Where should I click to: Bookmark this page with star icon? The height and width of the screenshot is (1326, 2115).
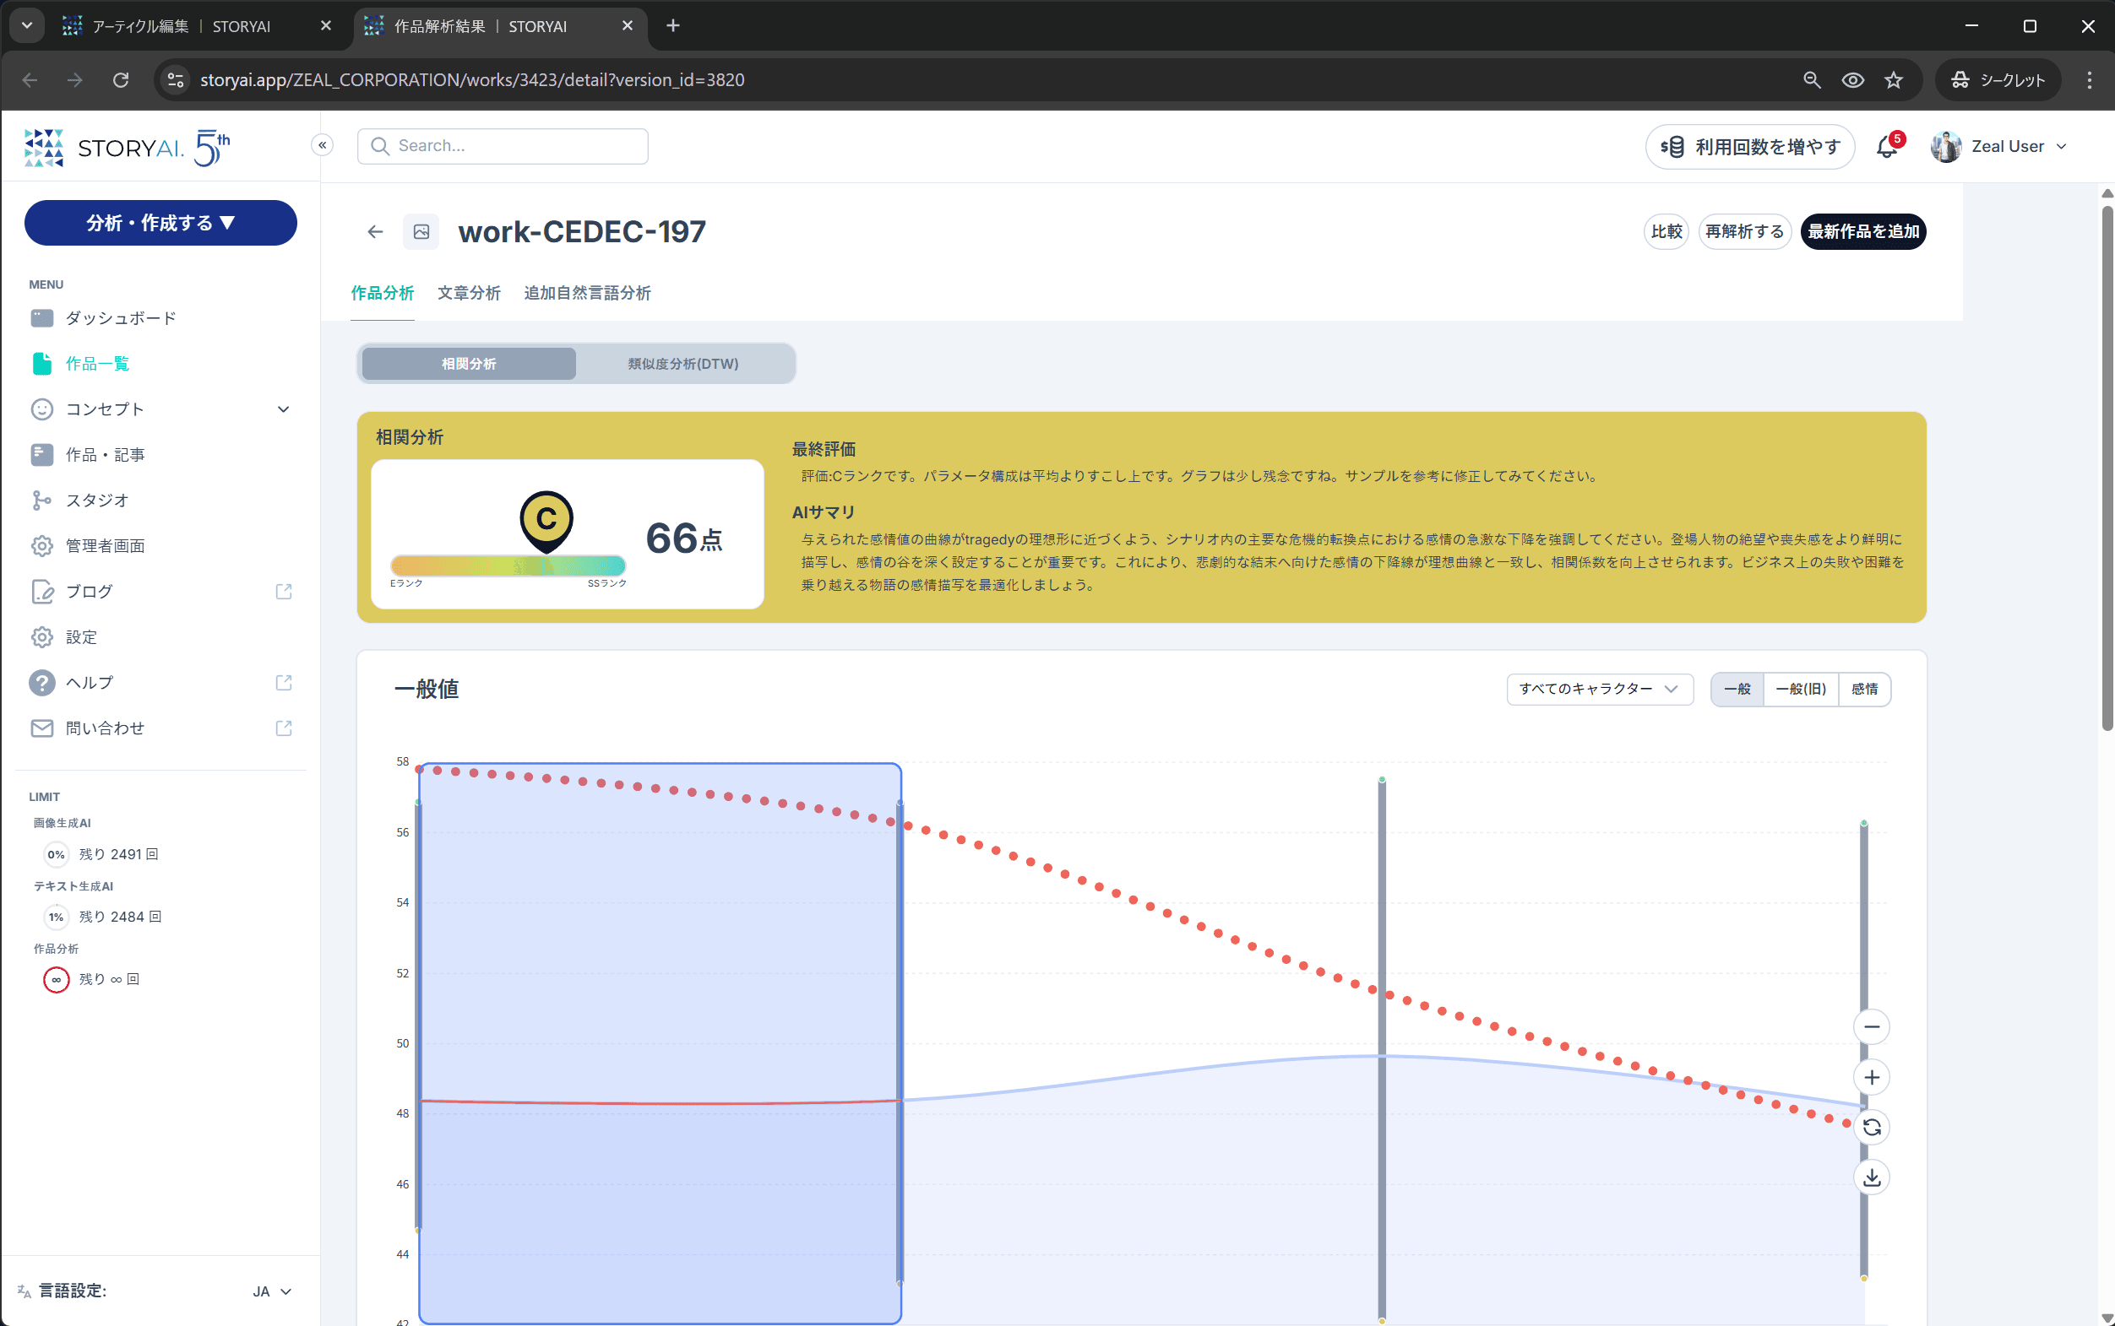1893,80
